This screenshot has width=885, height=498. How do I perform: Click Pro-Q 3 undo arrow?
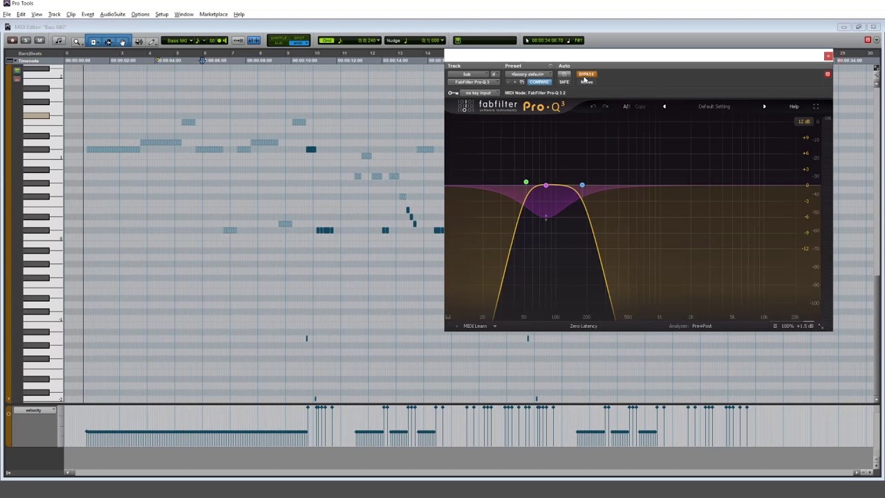click(593, 107)
